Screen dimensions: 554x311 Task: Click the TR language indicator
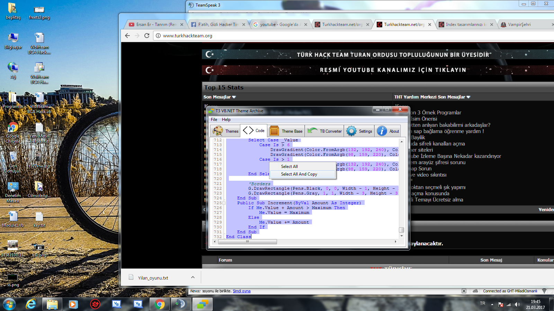click(483, 303)
